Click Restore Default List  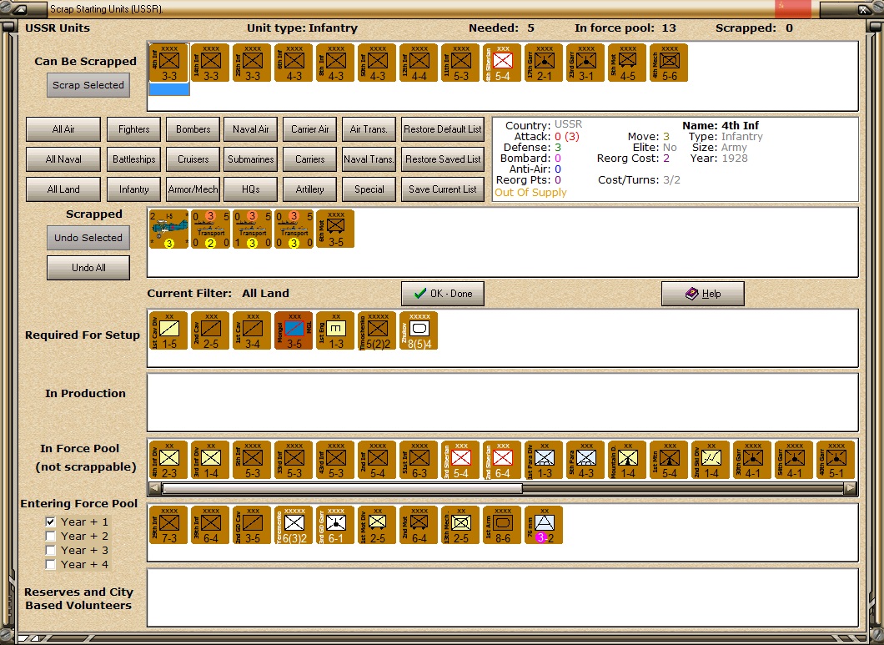click(443, 129)
